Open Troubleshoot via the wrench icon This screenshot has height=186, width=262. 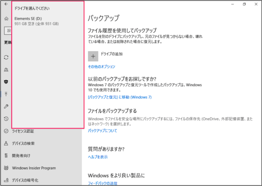coord(6,106)
